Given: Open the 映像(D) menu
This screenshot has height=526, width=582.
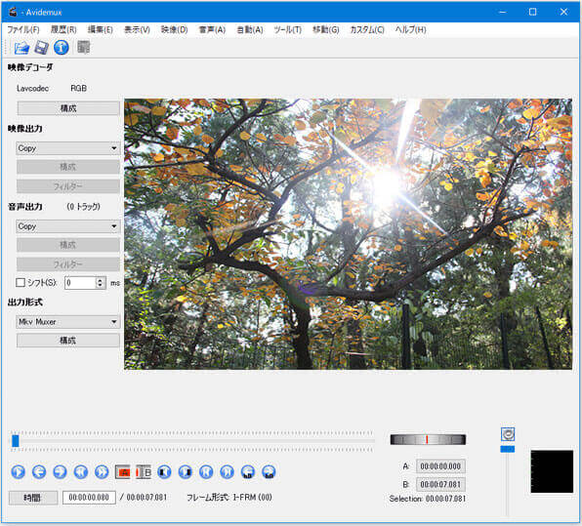Looking at the screenshot, I should pyautogui.click(x=174, y=29).
